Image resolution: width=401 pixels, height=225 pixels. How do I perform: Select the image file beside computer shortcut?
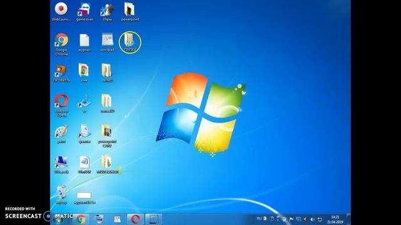84,164
